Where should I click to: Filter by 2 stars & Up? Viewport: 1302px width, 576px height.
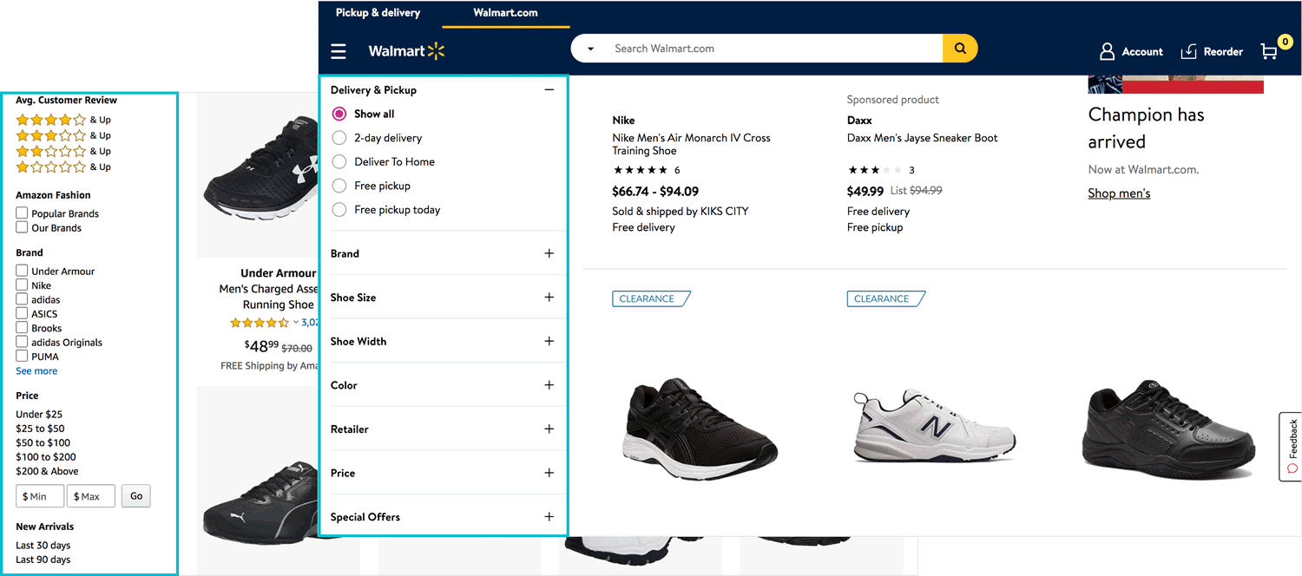pyautogui.click(x=63, y=151)
